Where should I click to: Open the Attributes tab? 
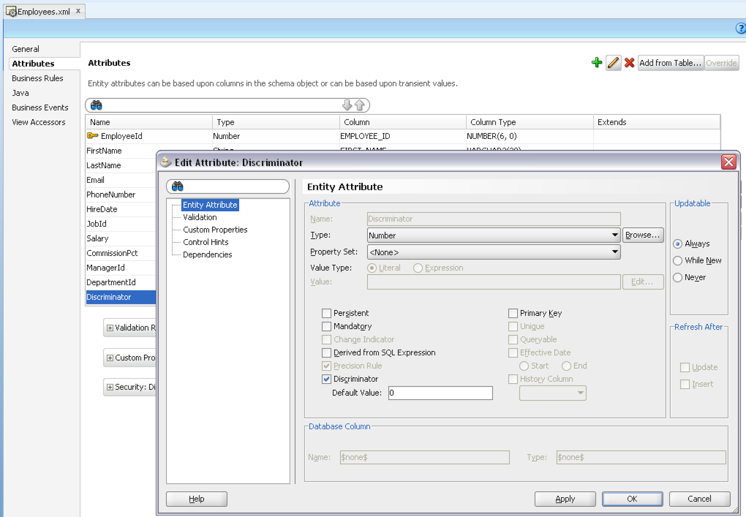click(33, 63)
